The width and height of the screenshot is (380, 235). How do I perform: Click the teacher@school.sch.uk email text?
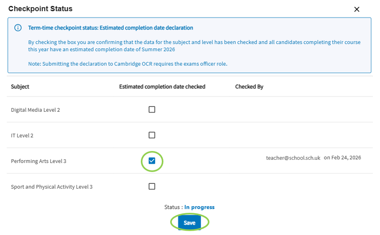click(x=293, y=158)
